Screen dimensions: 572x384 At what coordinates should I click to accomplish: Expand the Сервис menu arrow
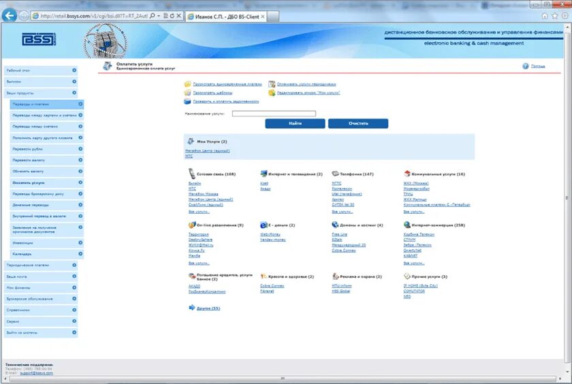point(74,321)
